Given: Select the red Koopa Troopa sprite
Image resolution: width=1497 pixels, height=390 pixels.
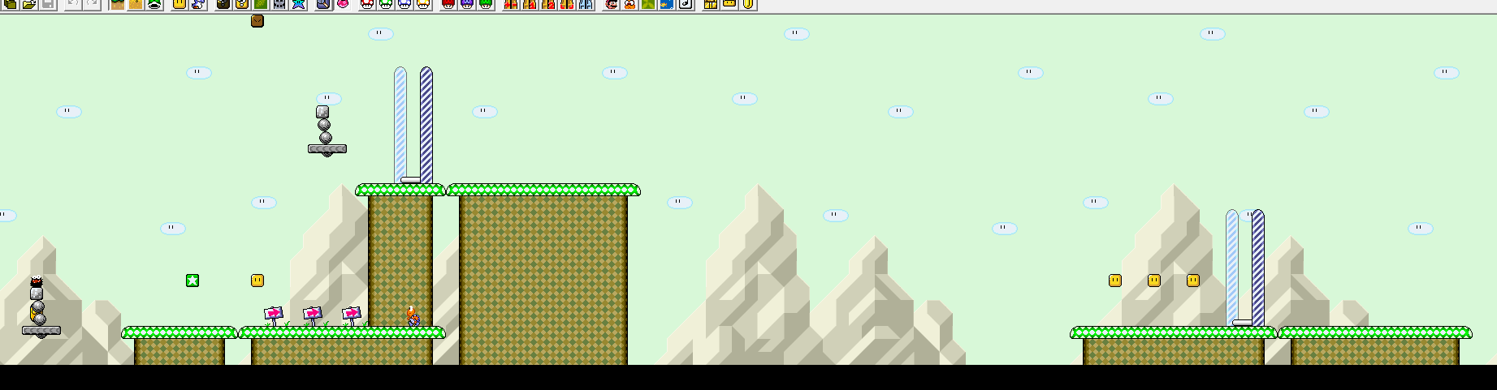Looking at the screenshot, I should pos(413,315).
